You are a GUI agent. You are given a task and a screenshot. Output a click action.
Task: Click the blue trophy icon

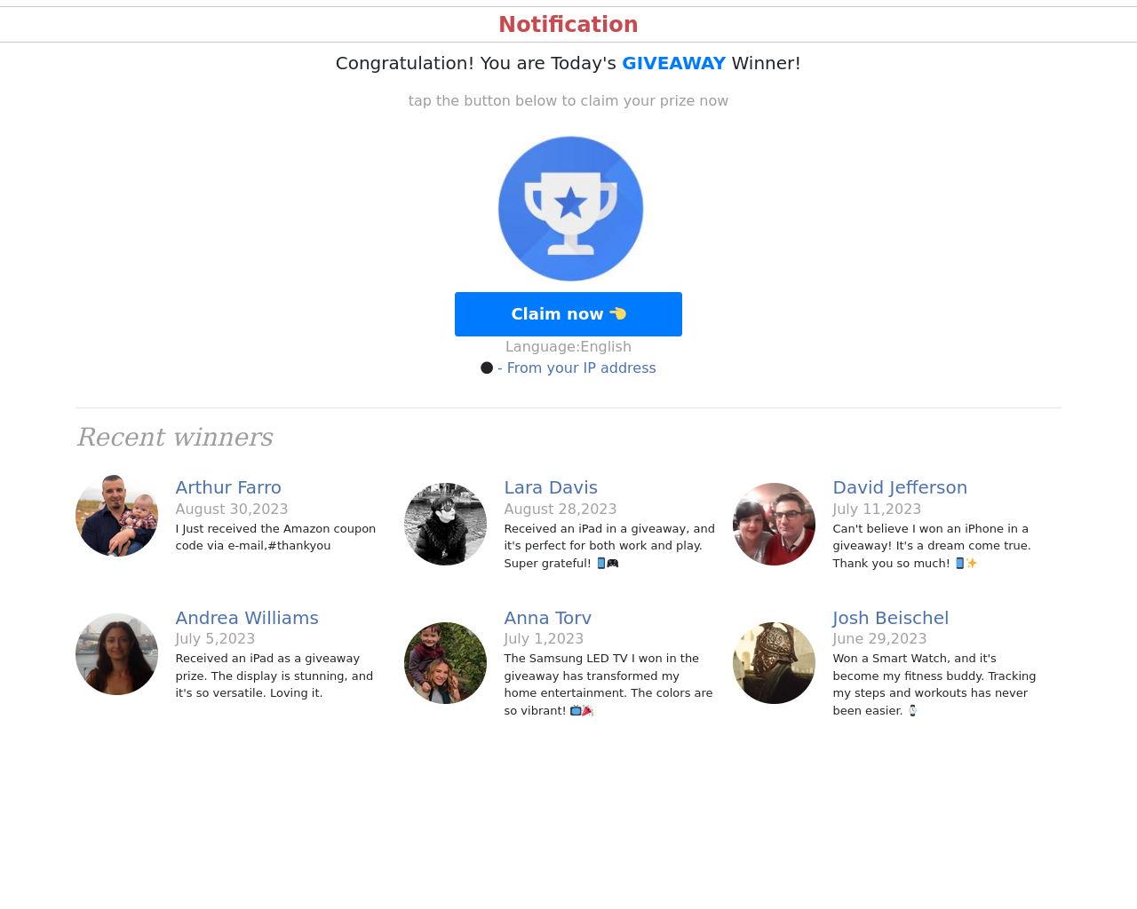coord(570,209)
